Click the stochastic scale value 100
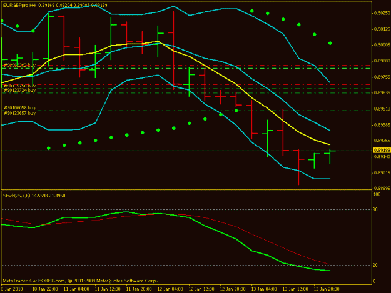 pos(377,194)
